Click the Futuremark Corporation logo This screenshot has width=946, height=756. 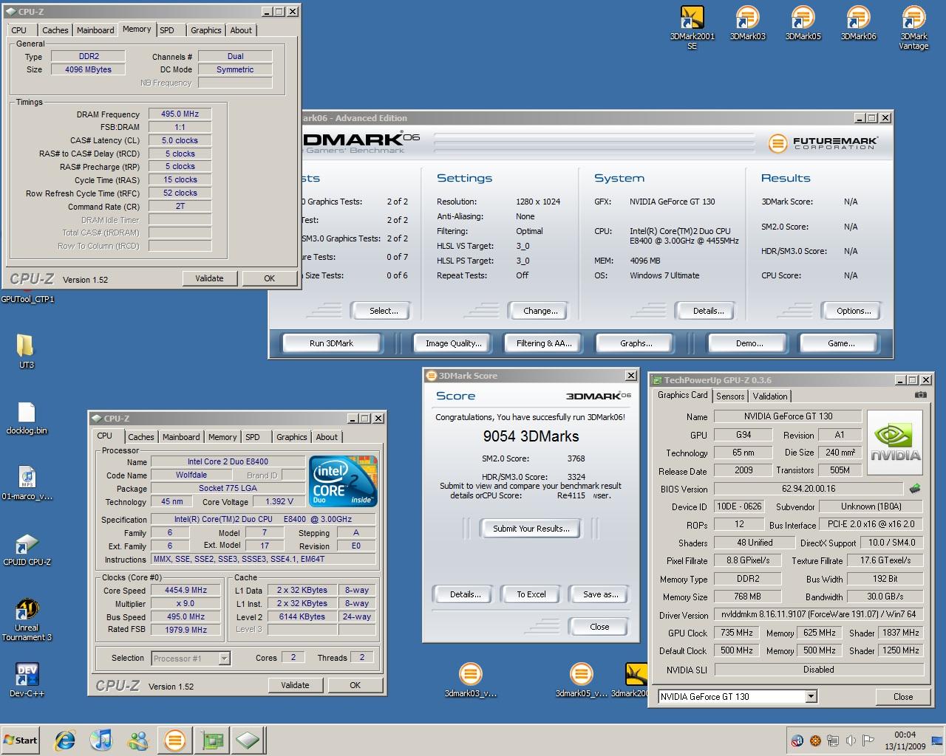(x=823, y=142)
